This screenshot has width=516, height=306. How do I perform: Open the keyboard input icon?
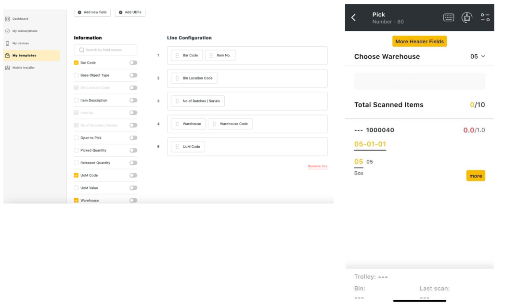click(x=449, y=18)
